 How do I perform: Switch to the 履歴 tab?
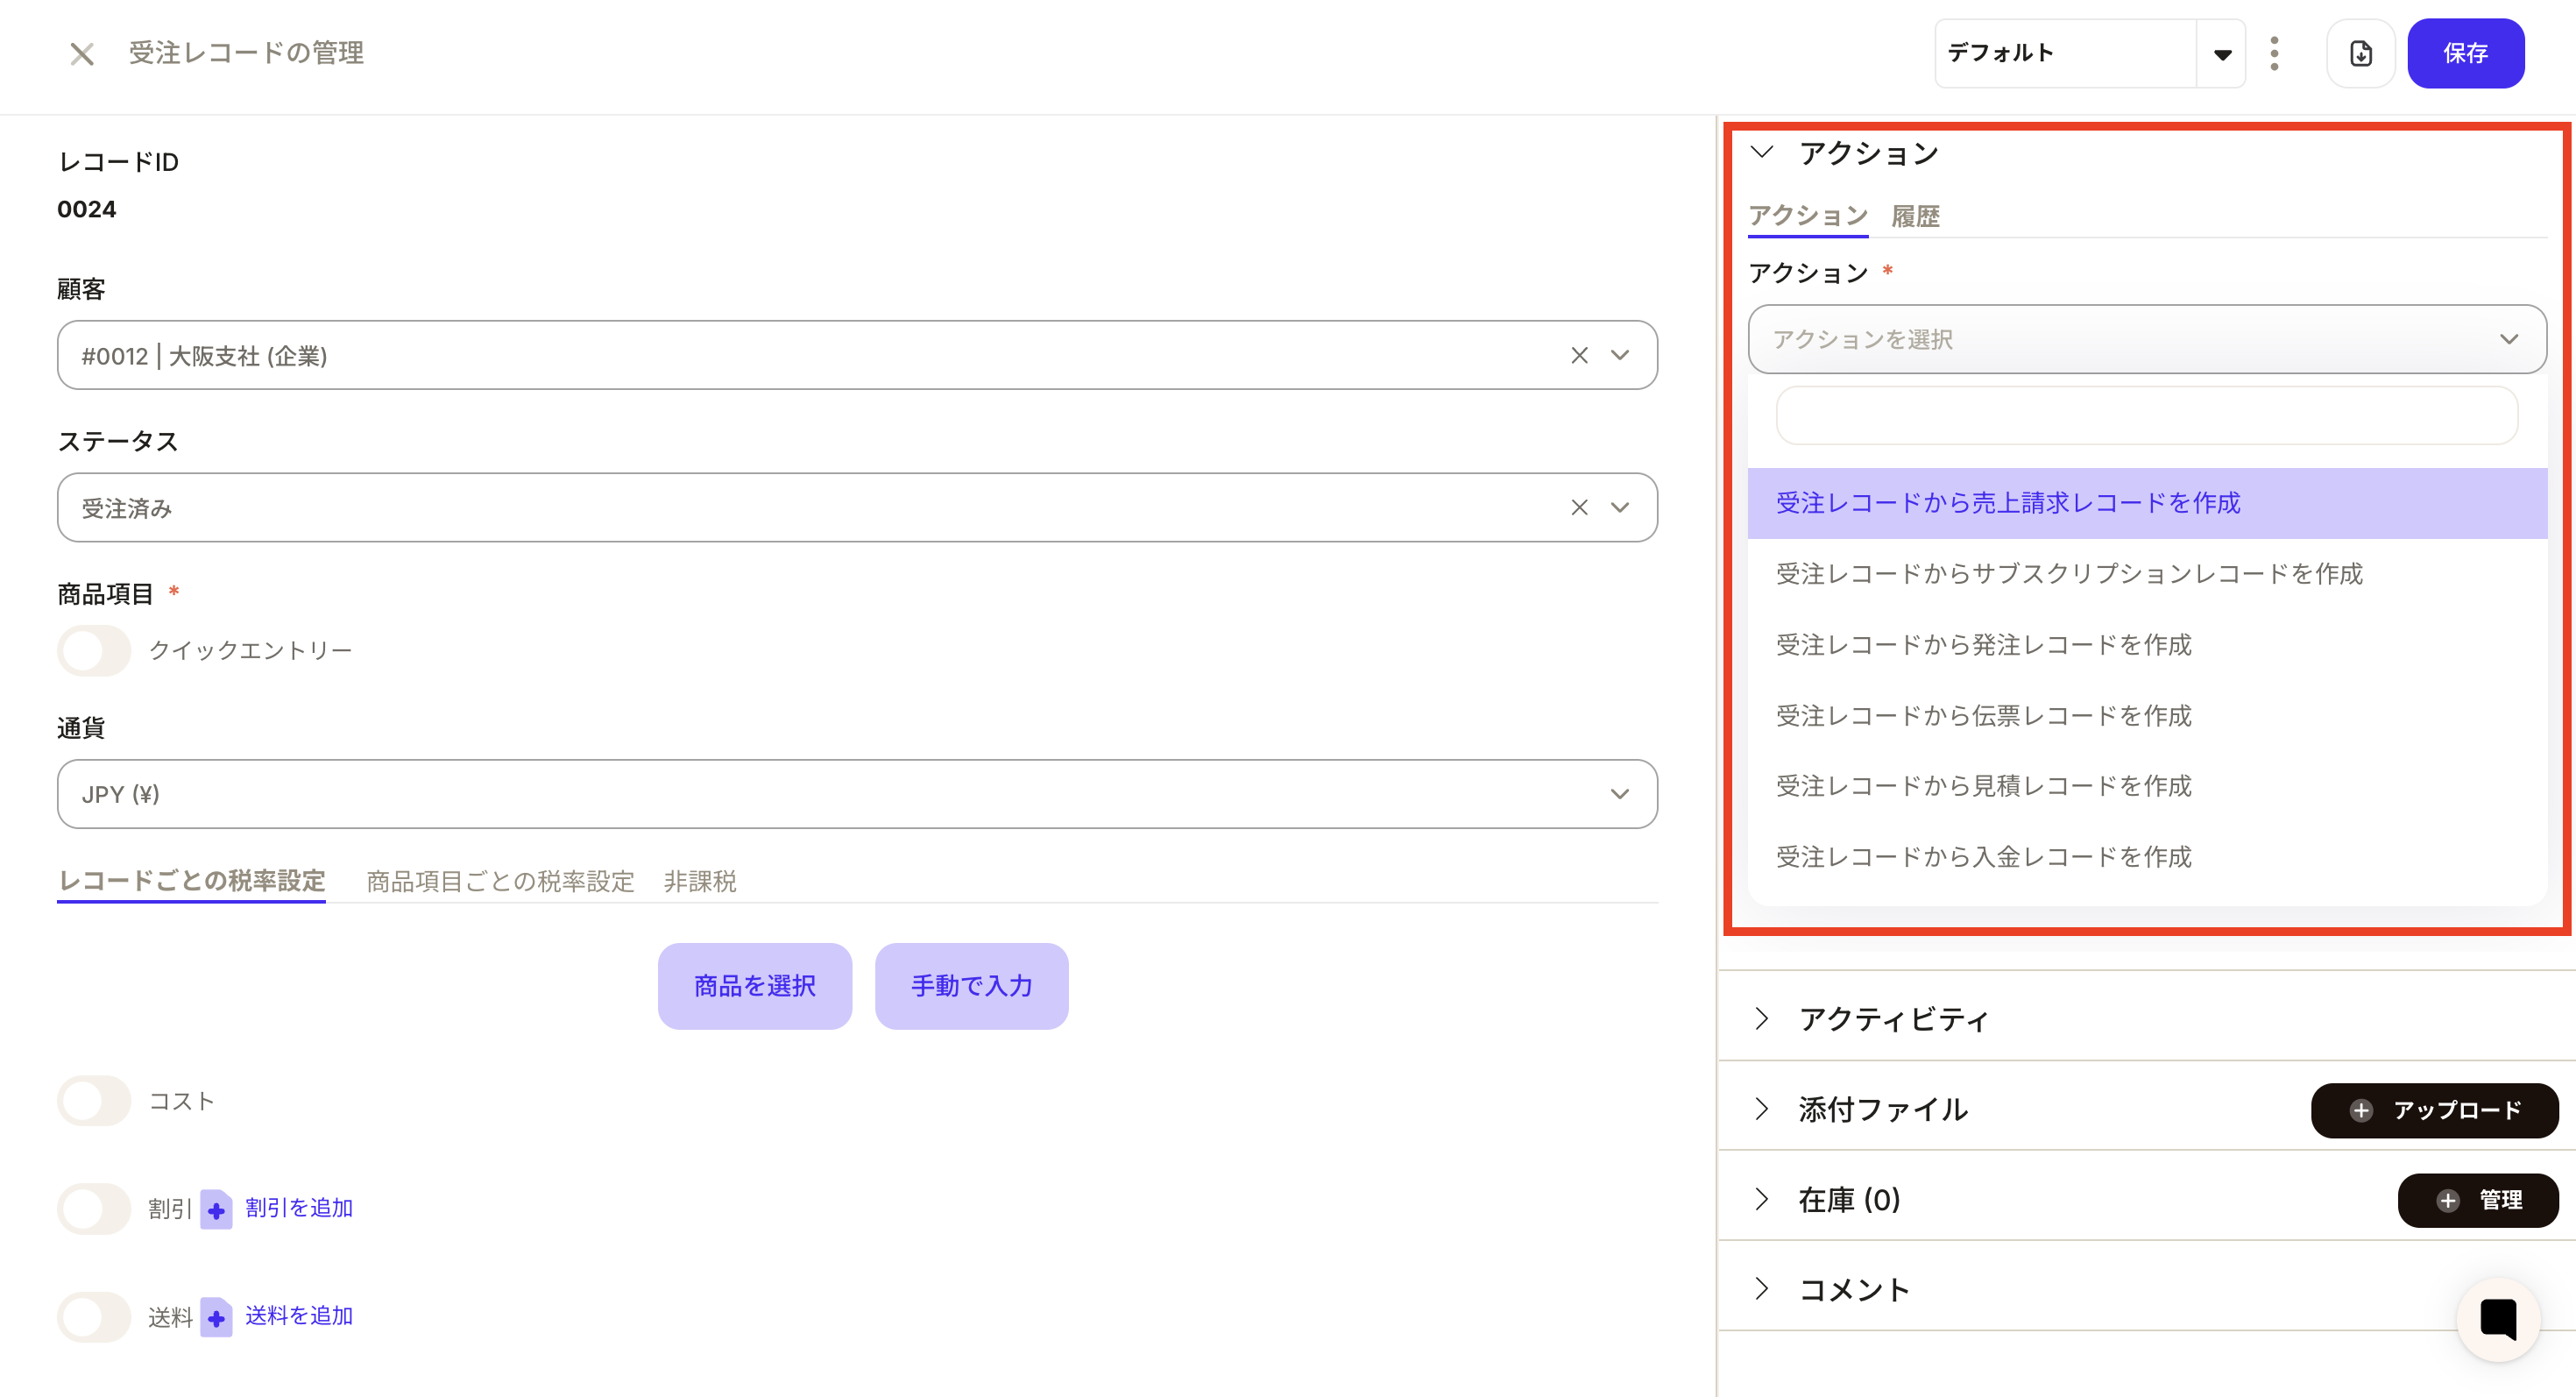coord(1916,215)
